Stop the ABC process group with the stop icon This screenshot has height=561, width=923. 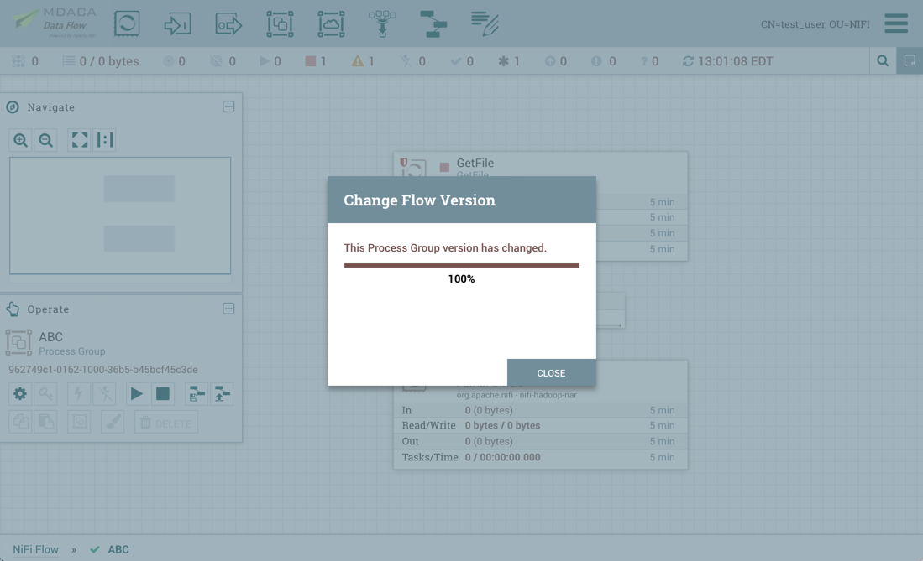tap(163, 393)
